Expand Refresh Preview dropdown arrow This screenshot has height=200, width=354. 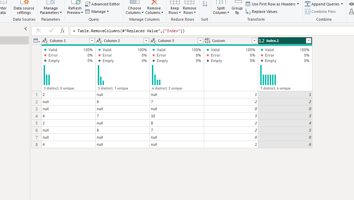pyautogui.click(x=82, y=13)
